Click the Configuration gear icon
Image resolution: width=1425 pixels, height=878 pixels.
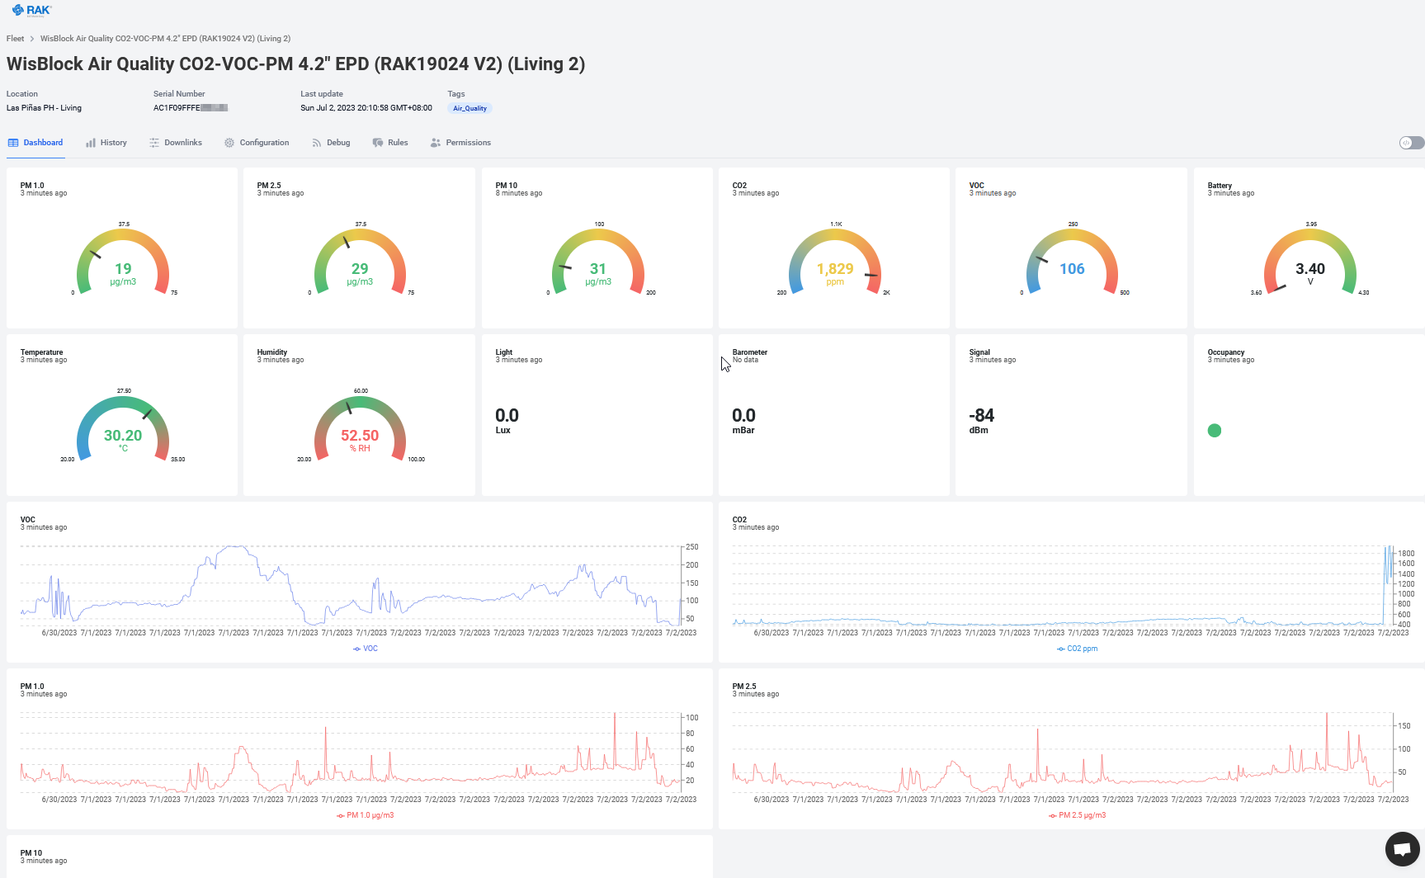pos(229,143)
